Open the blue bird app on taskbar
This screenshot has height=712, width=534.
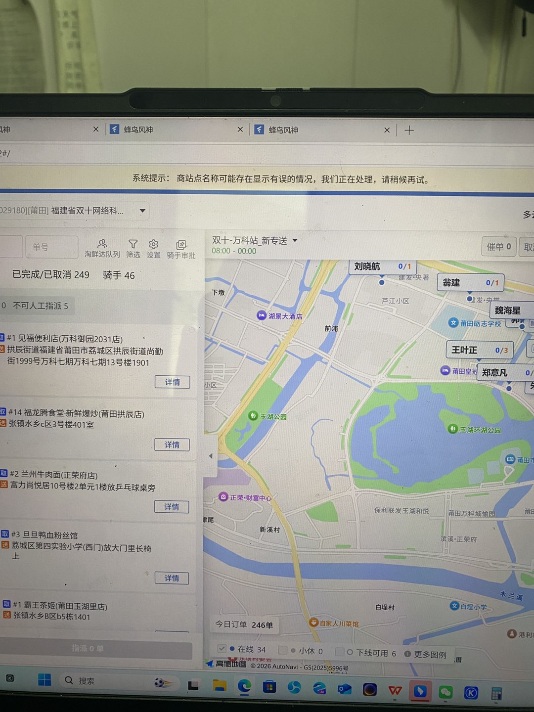[420, 691]
